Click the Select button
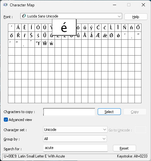The height and width of the screenshot is (161, 151). coord(109,112)
